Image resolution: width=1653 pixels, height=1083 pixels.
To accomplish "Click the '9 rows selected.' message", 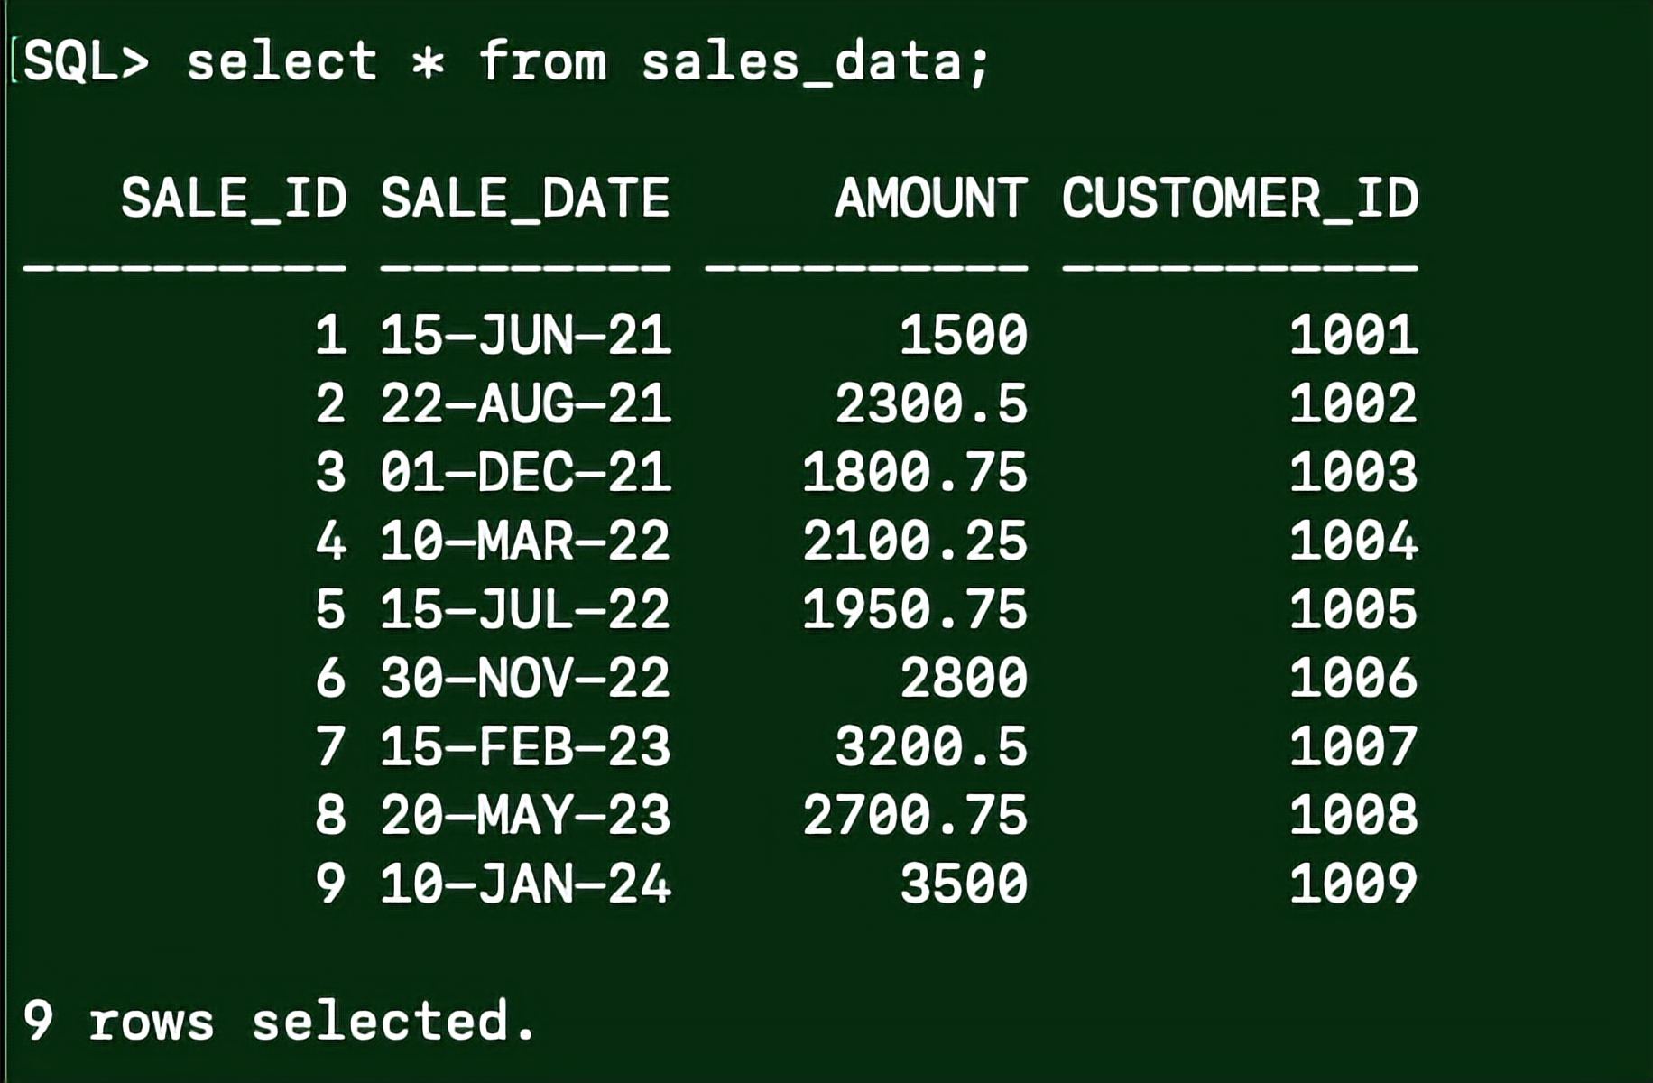I will pyautogui.click(x=280, y=1021).
